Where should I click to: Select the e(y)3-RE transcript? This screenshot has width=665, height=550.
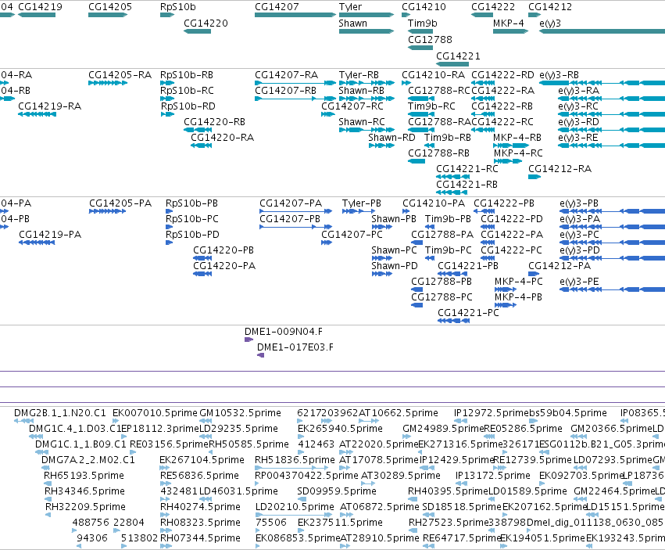[x=612, y=146]
